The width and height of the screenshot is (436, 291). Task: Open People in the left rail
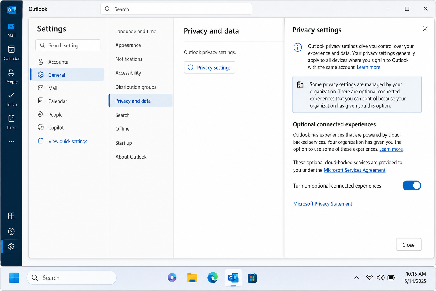[11, 76]
